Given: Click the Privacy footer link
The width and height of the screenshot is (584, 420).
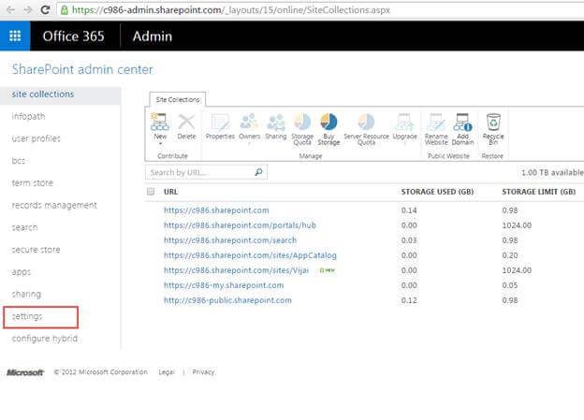Looking at the screenshot, I should 203,372.
